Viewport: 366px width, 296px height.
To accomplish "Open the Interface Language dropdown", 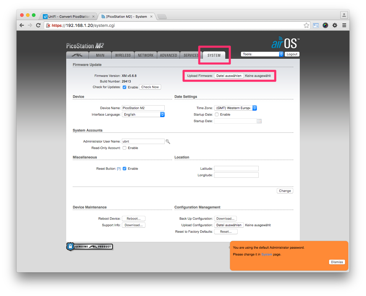I will (x=143, y=114).
